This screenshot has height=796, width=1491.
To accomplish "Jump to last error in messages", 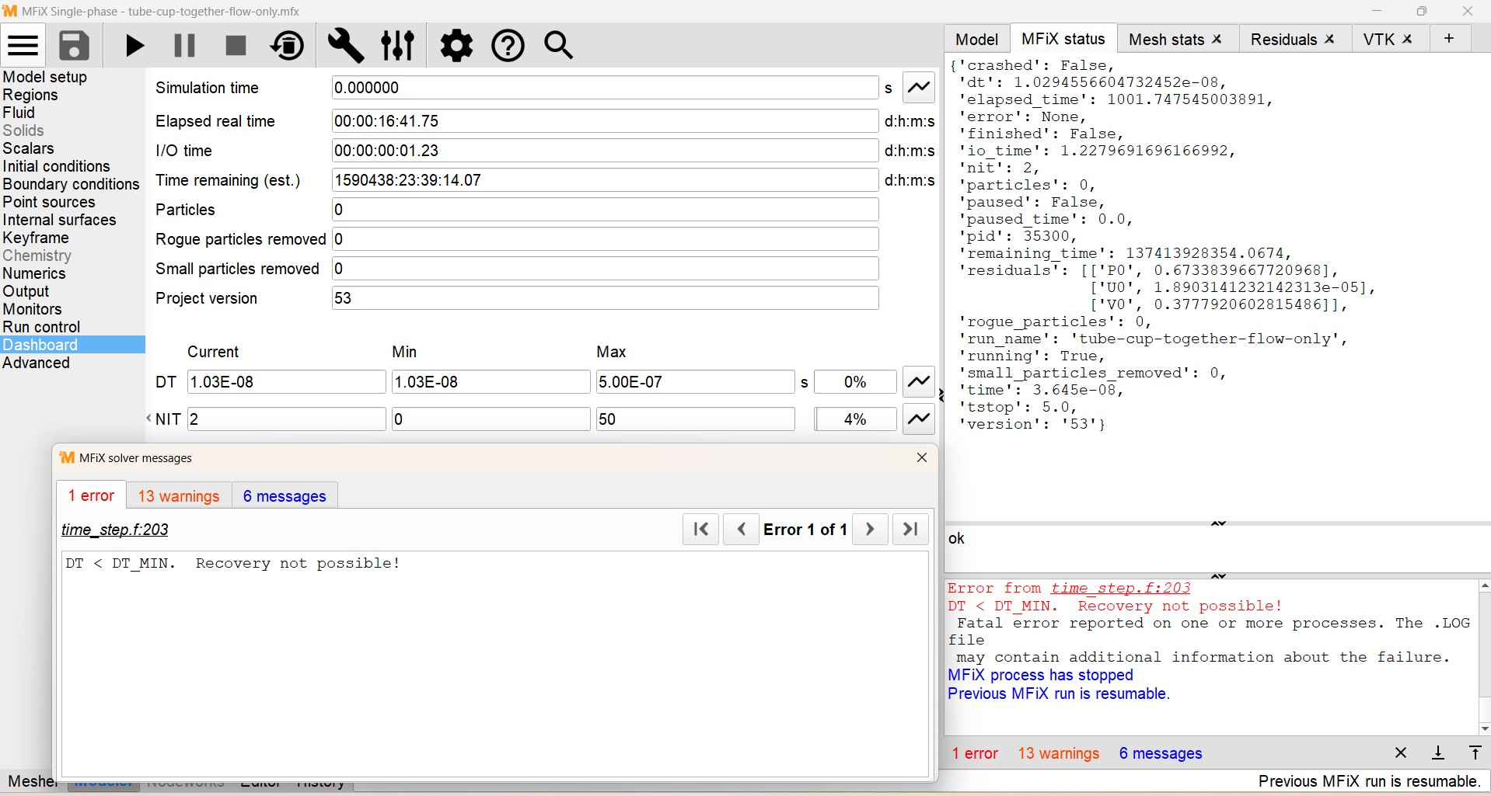I will tap(910, 530).
